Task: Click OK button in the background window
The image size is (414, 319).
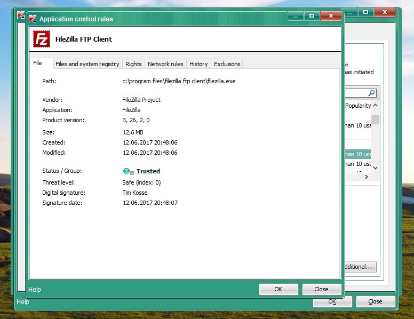Action: tap(332, 301)
